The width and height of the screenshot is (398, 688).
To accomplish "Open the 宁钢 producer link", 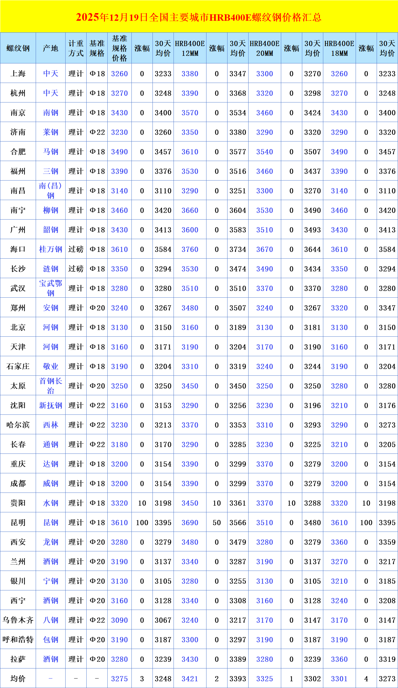I will tap(51, 581).
